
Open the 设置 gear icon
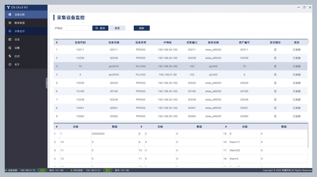10,48
